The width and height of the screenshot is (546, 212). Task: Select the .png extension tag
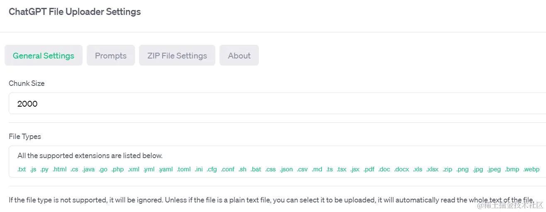click(x=463, y=169)
